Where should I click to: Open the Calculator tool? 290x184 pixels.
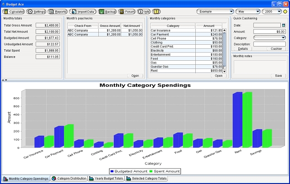[14, 11]
